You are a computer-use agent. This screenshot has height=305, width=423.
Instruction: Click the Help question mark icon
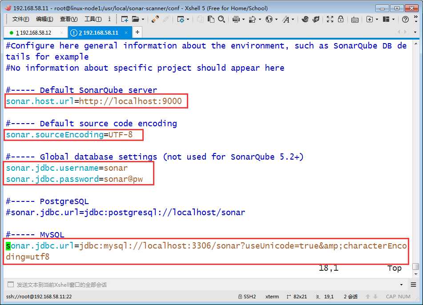[405, 19]
